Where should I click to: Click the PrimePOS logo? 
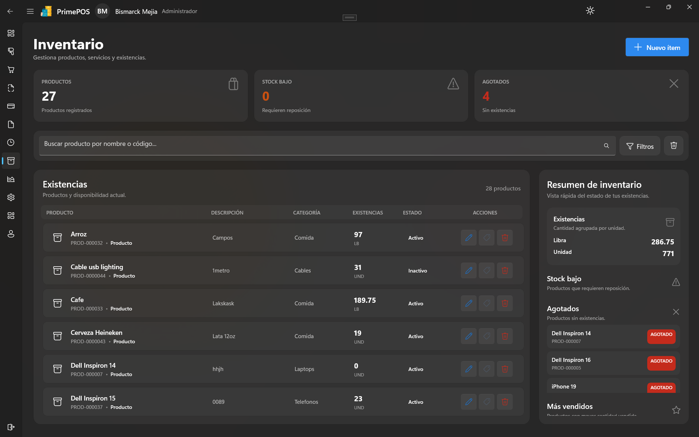pos(46,11)
